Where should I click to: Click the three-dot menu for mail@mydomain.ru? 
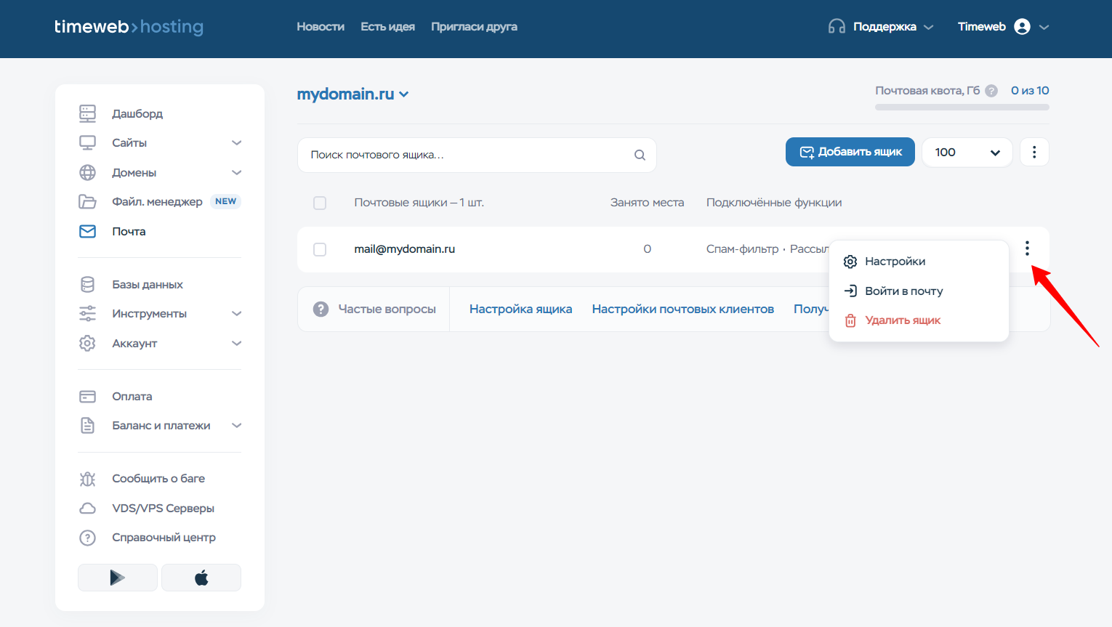(x=1027, y=248)
